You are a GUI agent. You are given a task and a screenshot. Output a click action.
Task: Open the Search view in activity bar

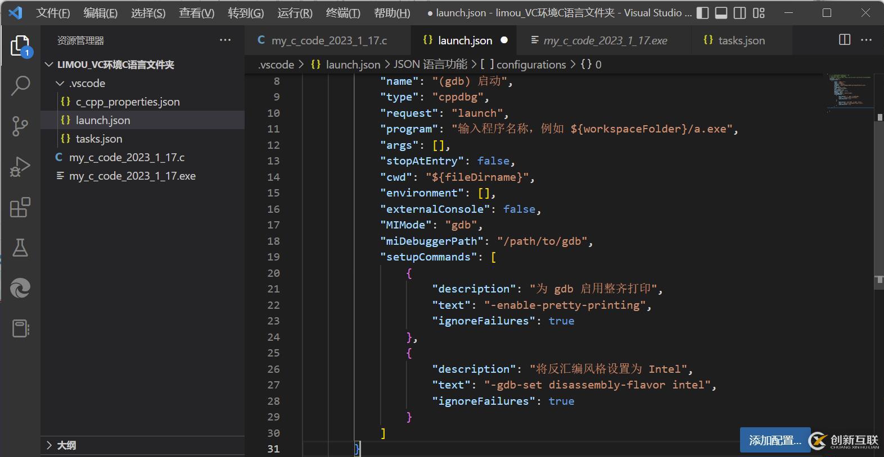point(20,85)
